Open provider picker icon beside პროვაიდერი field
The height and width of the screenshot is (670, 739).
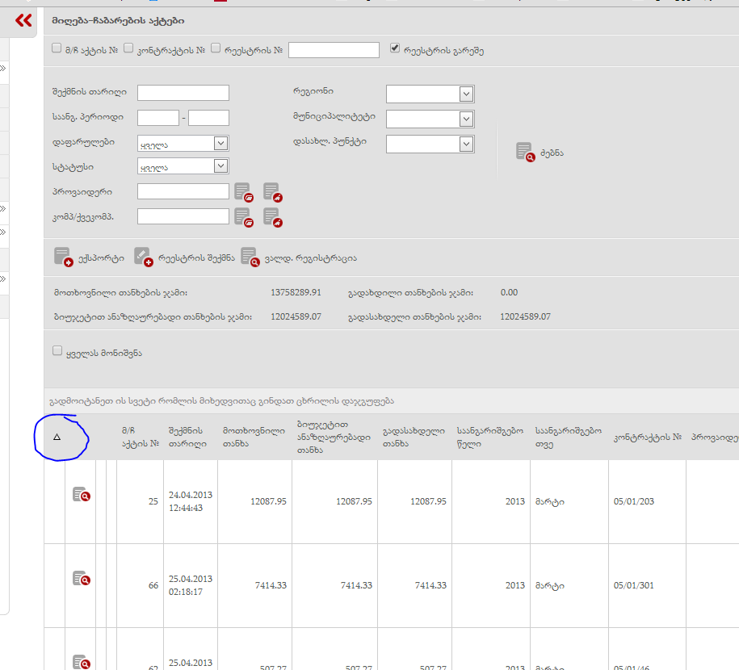(x=244, y=192)
